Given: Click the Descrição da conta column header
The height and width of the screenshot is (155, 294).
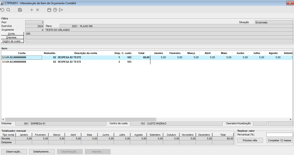Looking at the screenshot, I should [x=86, y=53].
